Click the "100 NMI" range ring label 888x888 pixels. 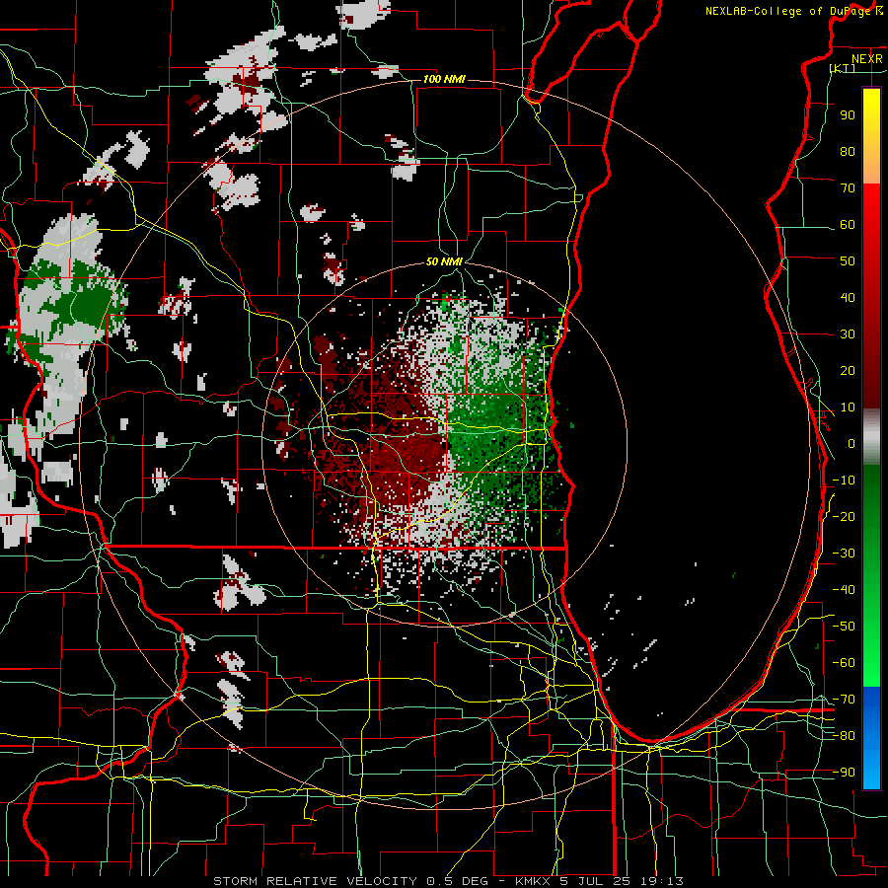[x=444, y=79]
